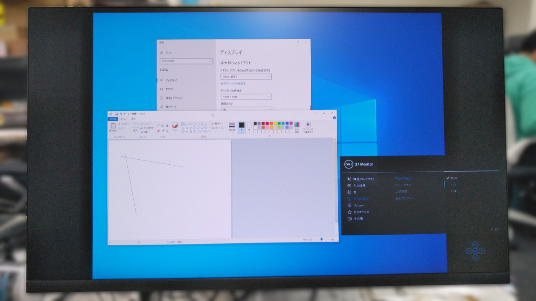Select the red swatch in Paint's color palette
The image size is (536, 301).
(267, 123)
